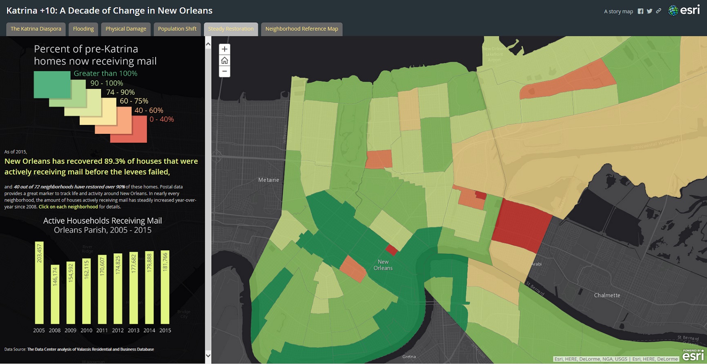Click 'A story map' header text
The width and height of the screenshot is (707, 364).
[618, 11]
